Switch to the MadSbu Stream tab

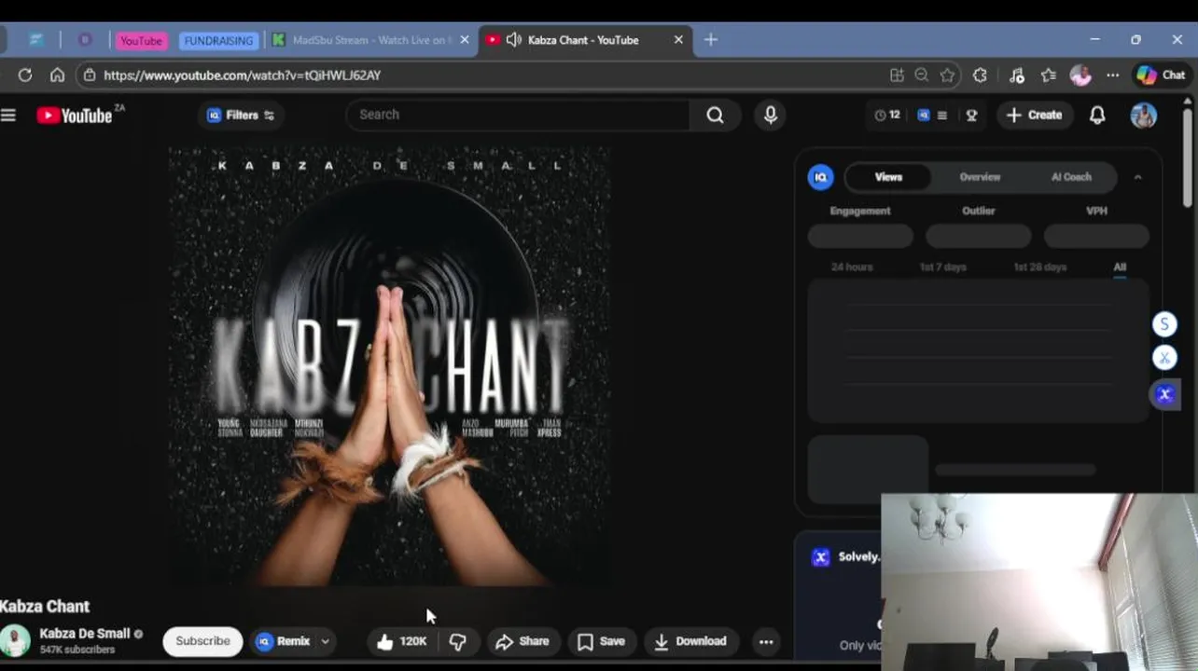371,40
